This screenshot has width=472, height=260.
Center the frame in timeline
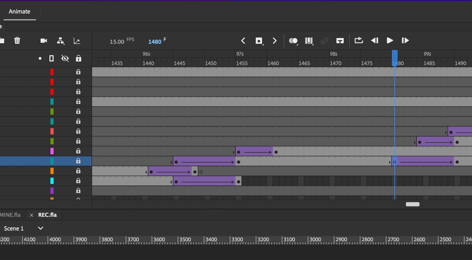[x=340, y=41]
